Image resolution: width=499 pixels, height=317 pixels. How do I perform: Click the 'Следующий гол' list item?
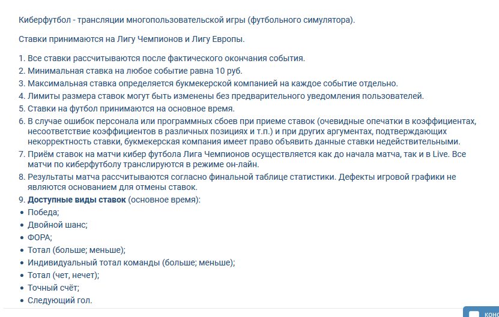pyautogui.click(x=60, y=300)
